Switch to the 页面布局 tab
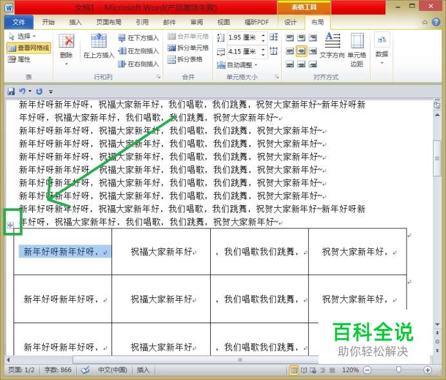This screenshot has height=380, width=446. (x=109, y=22)
